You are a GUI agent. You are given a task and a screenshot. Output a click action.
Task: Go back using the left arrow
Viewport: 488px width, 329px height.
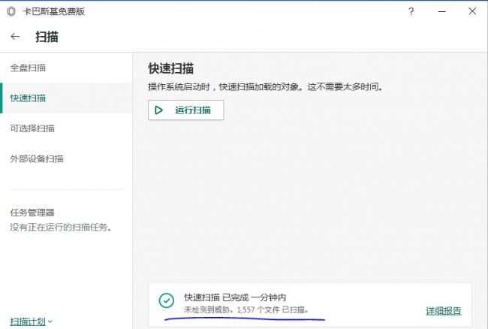tap(15, 36)
